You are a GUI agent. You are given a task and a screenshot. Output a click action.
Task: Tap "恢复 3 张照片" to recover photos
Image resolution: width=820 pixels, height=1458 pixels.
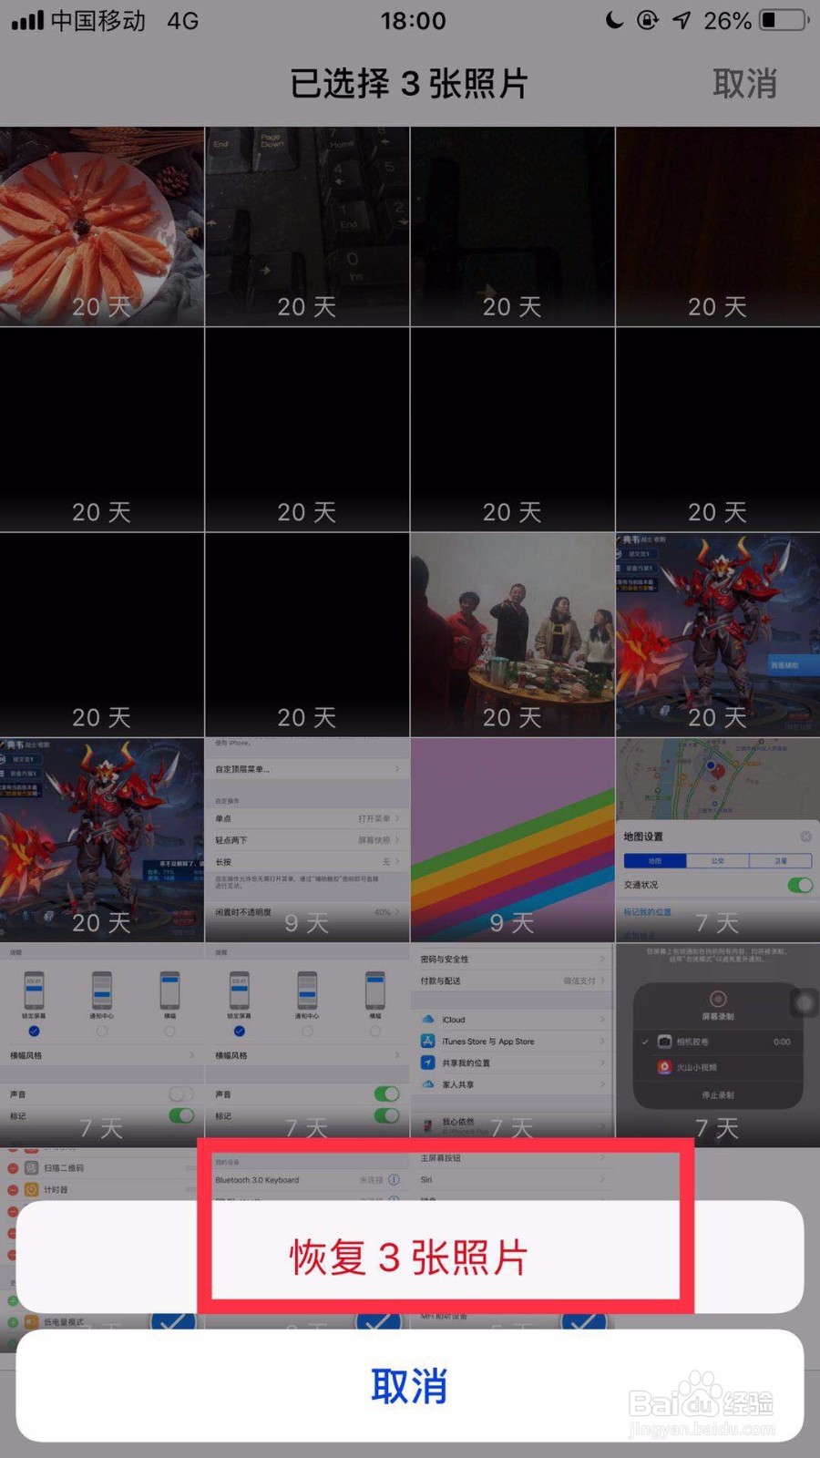(409, 1257)
